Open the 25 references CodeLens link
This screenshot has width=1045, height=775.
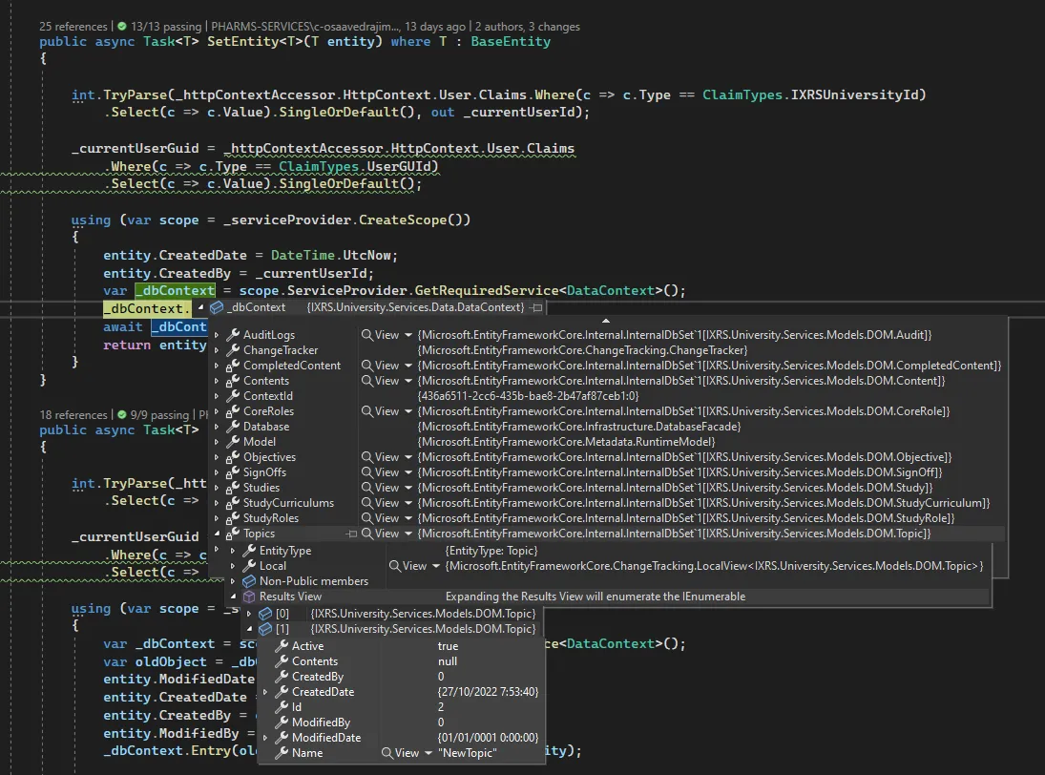pyautogui.click(x=73, y=27)
